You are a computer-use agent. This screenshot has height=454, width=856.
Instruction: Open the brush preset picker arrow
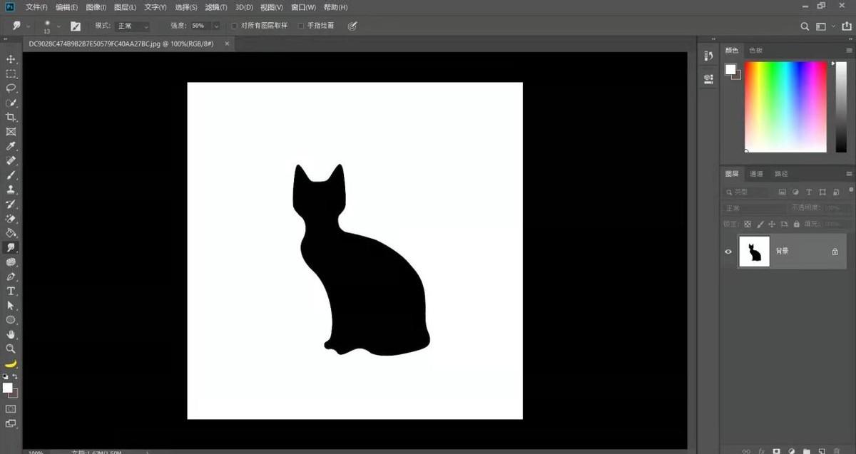(x=59, y=26)
